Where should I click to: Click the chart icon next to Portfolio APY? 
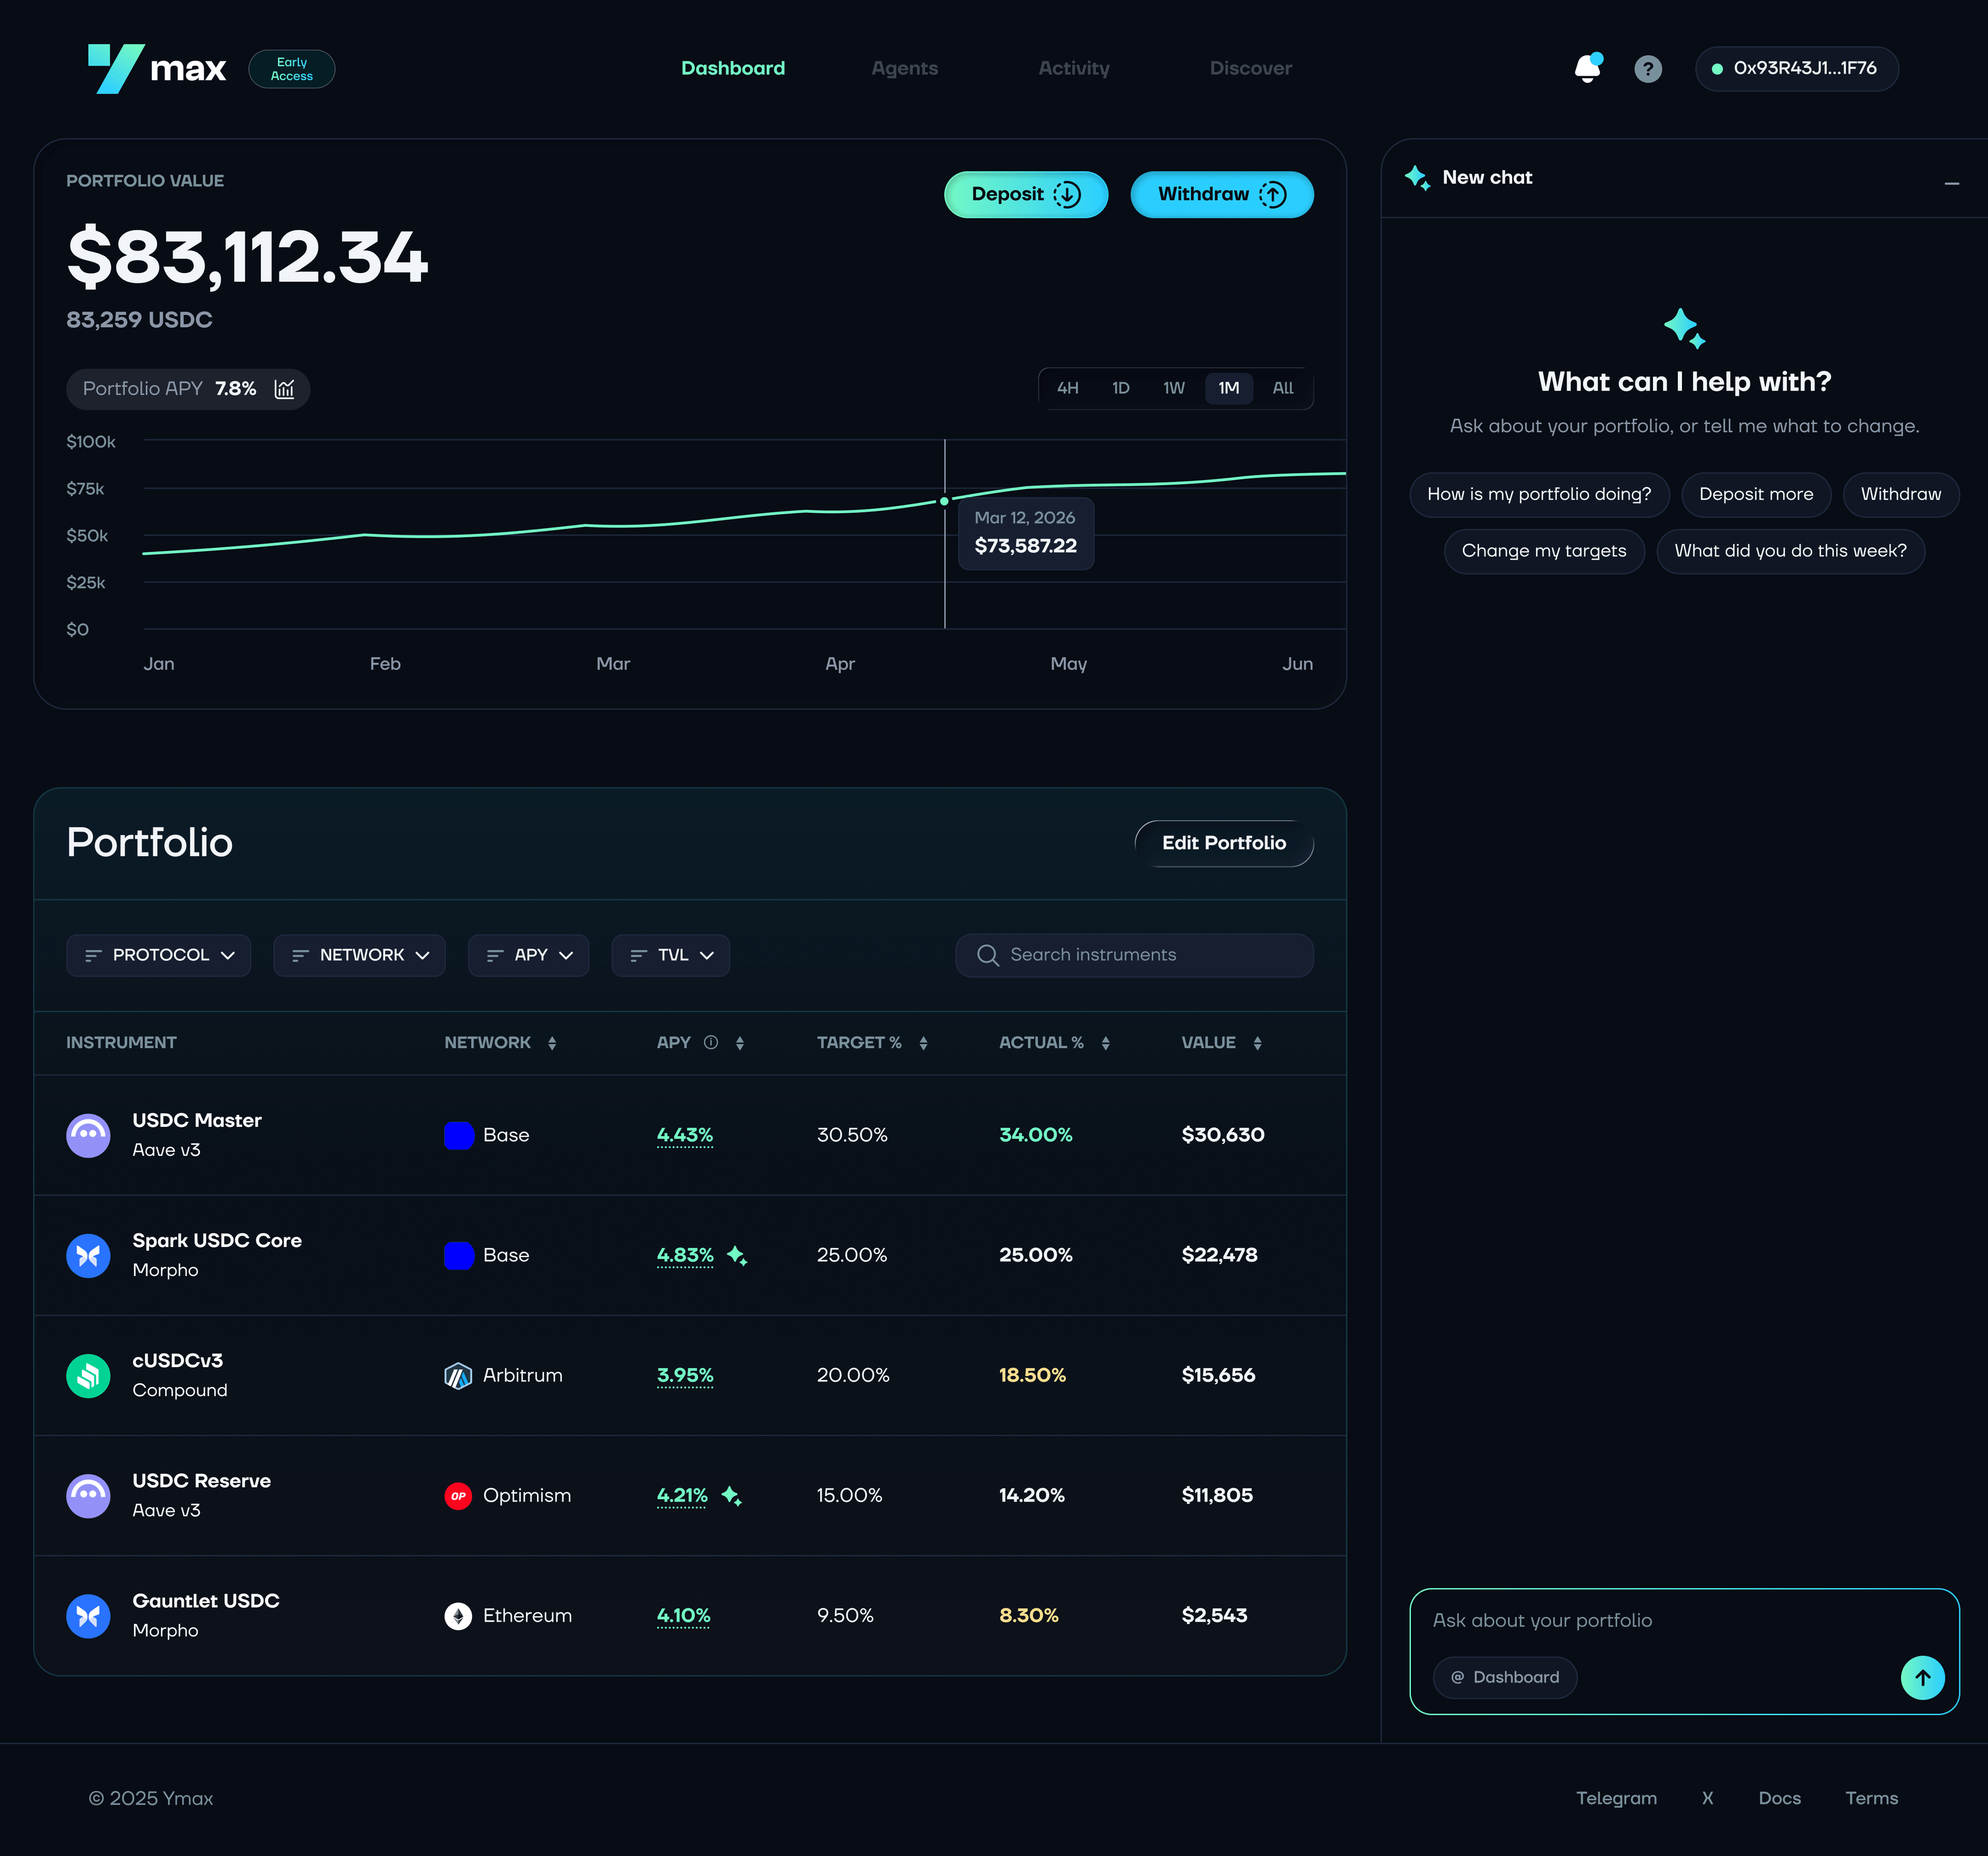pyautogui.click(x=285, y=389)
